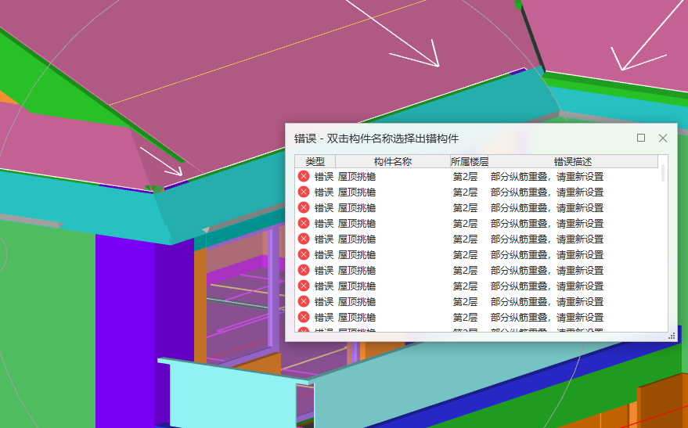The width and height of the screenshot is (688, 428).
Task: Maximize the 错误 dialog window
Action: 640,138
